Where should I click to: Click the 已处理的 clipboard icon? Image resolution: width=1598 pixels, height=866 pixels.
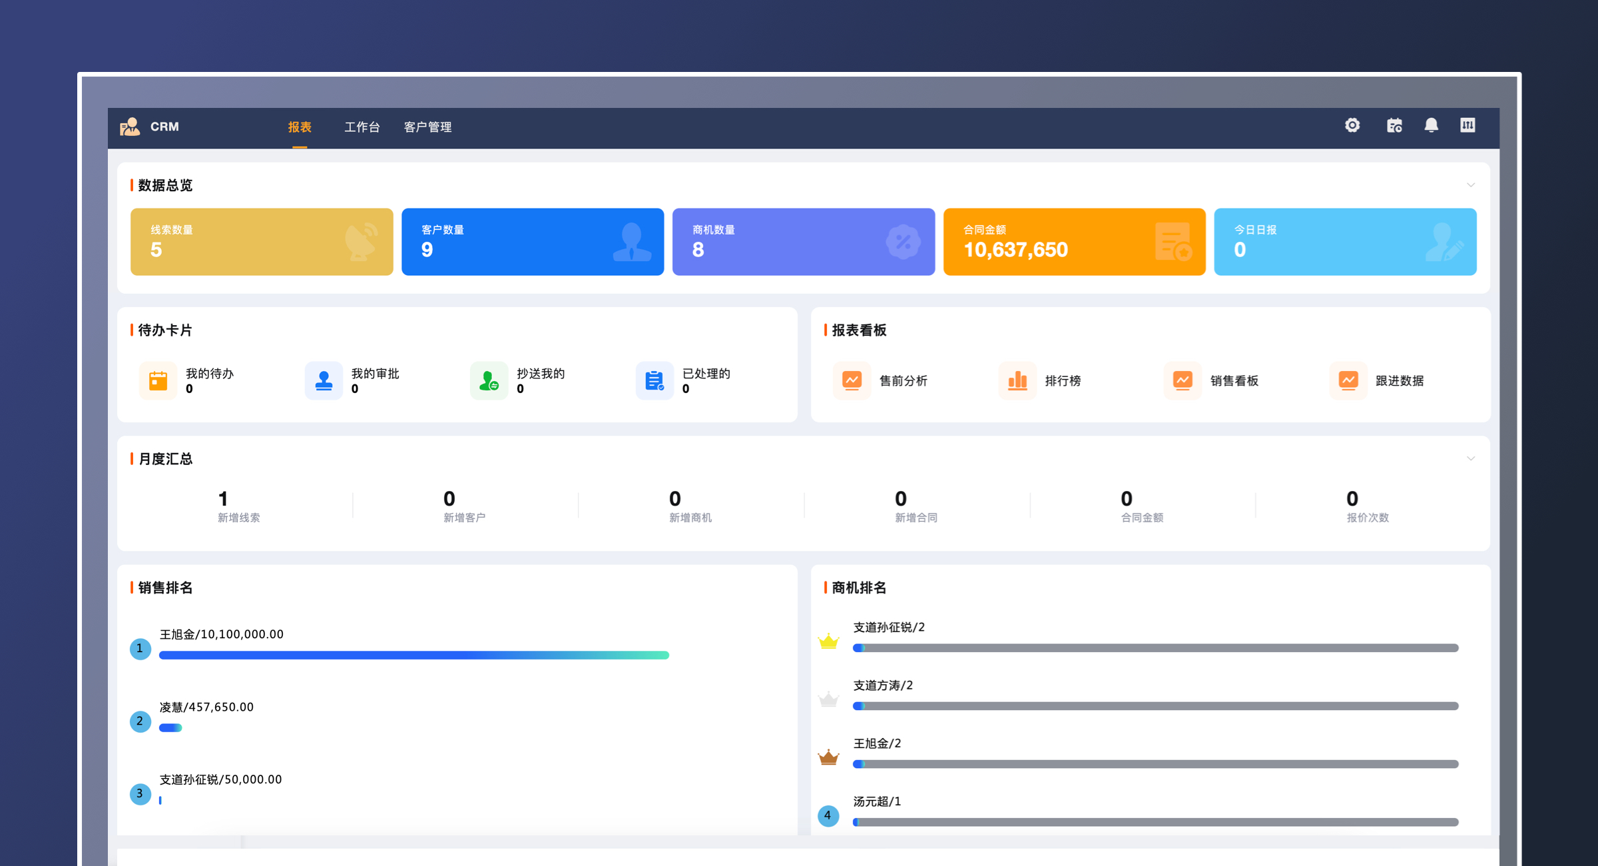[655, 380]
